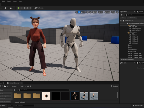Image resolution: width=144 pixels, height=108 pixels.
Task: Activate the Rotate tool in viewport
Action: point(82,12)
